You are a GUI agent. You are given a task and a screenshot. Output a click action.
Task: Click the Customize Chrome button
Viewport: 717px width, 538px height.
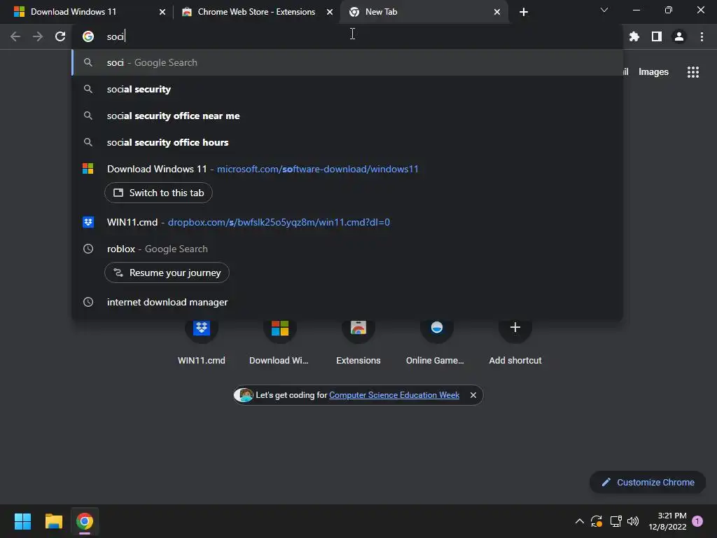click(x=648, y=482)
